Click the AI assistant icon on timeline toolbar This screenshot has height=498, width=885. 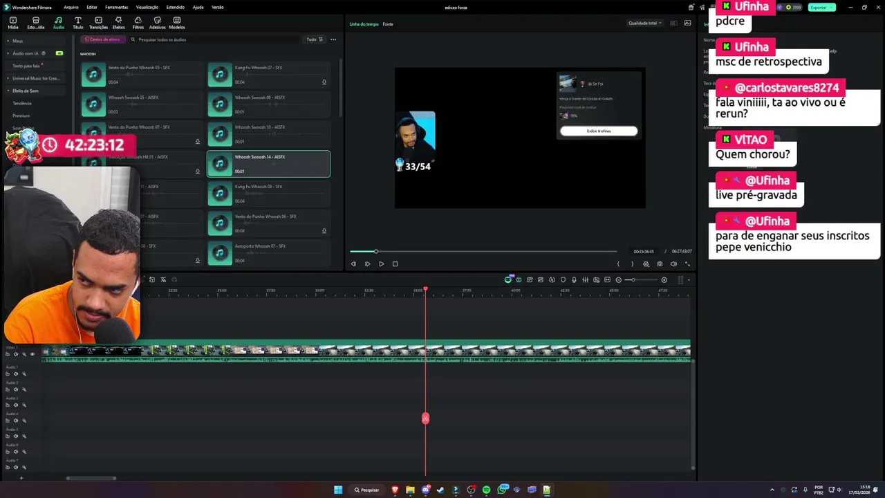(508, 279)
